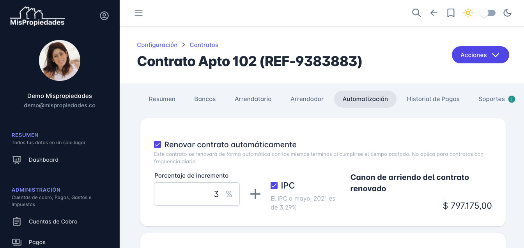Toggle the dark mode switch
Viewport: 524px width, 248px height.
point(487,13)
